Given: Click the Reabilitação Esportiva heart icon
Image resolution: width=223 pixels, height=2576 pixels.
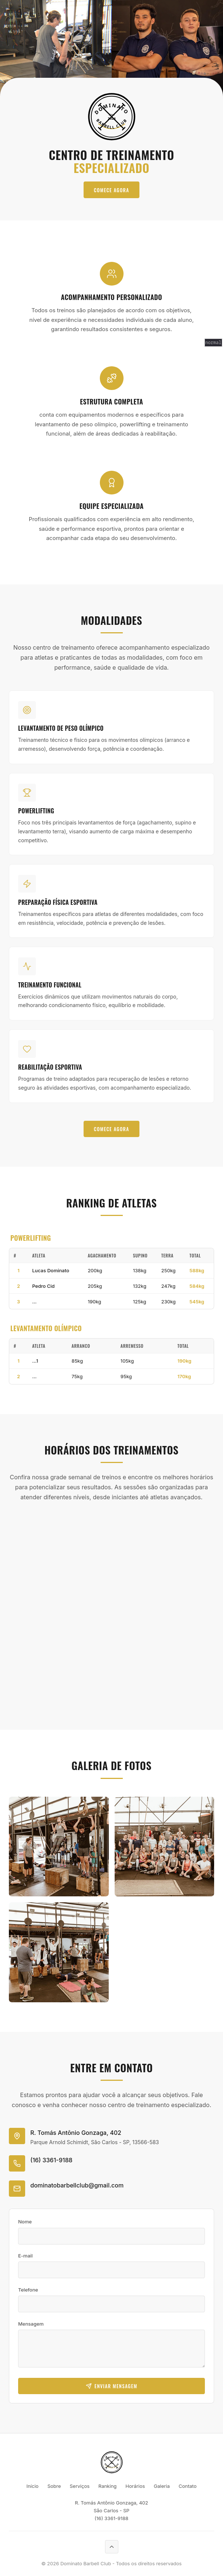Looking at the screenshot, I should coord(27,1048).
